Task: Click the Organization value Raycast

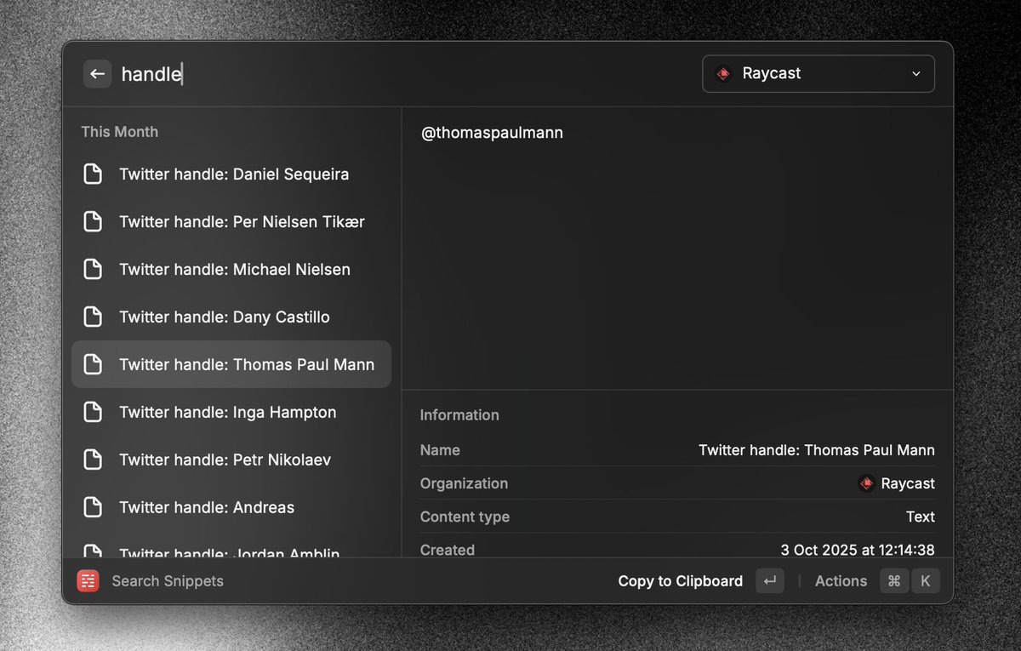Action: point(908,483)
